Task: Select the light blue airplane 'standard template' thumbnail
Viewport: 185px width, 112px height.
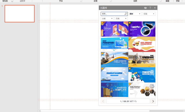Action: 114,75
